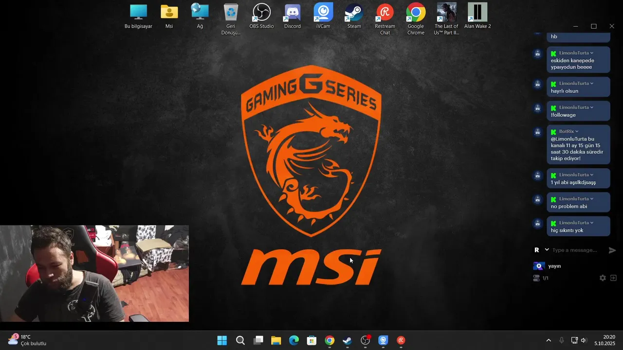Expand username chevron on '!followage' message
This screenshot has width=623, height=350.
pyautogui.click(x=592, y=107)
